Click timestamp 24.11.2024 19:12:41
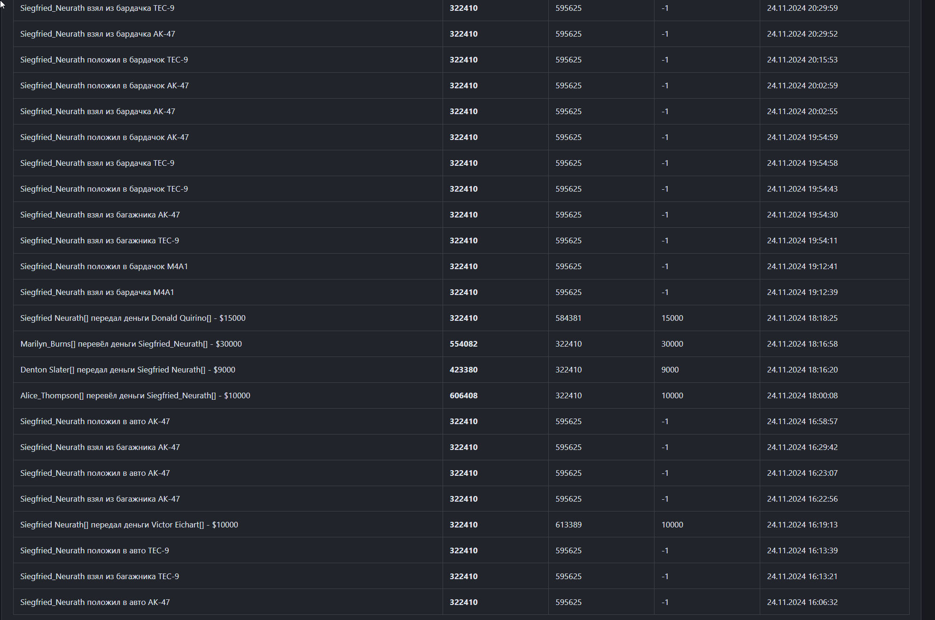Viewport: 935px width, 620px height. click(802, 266)
